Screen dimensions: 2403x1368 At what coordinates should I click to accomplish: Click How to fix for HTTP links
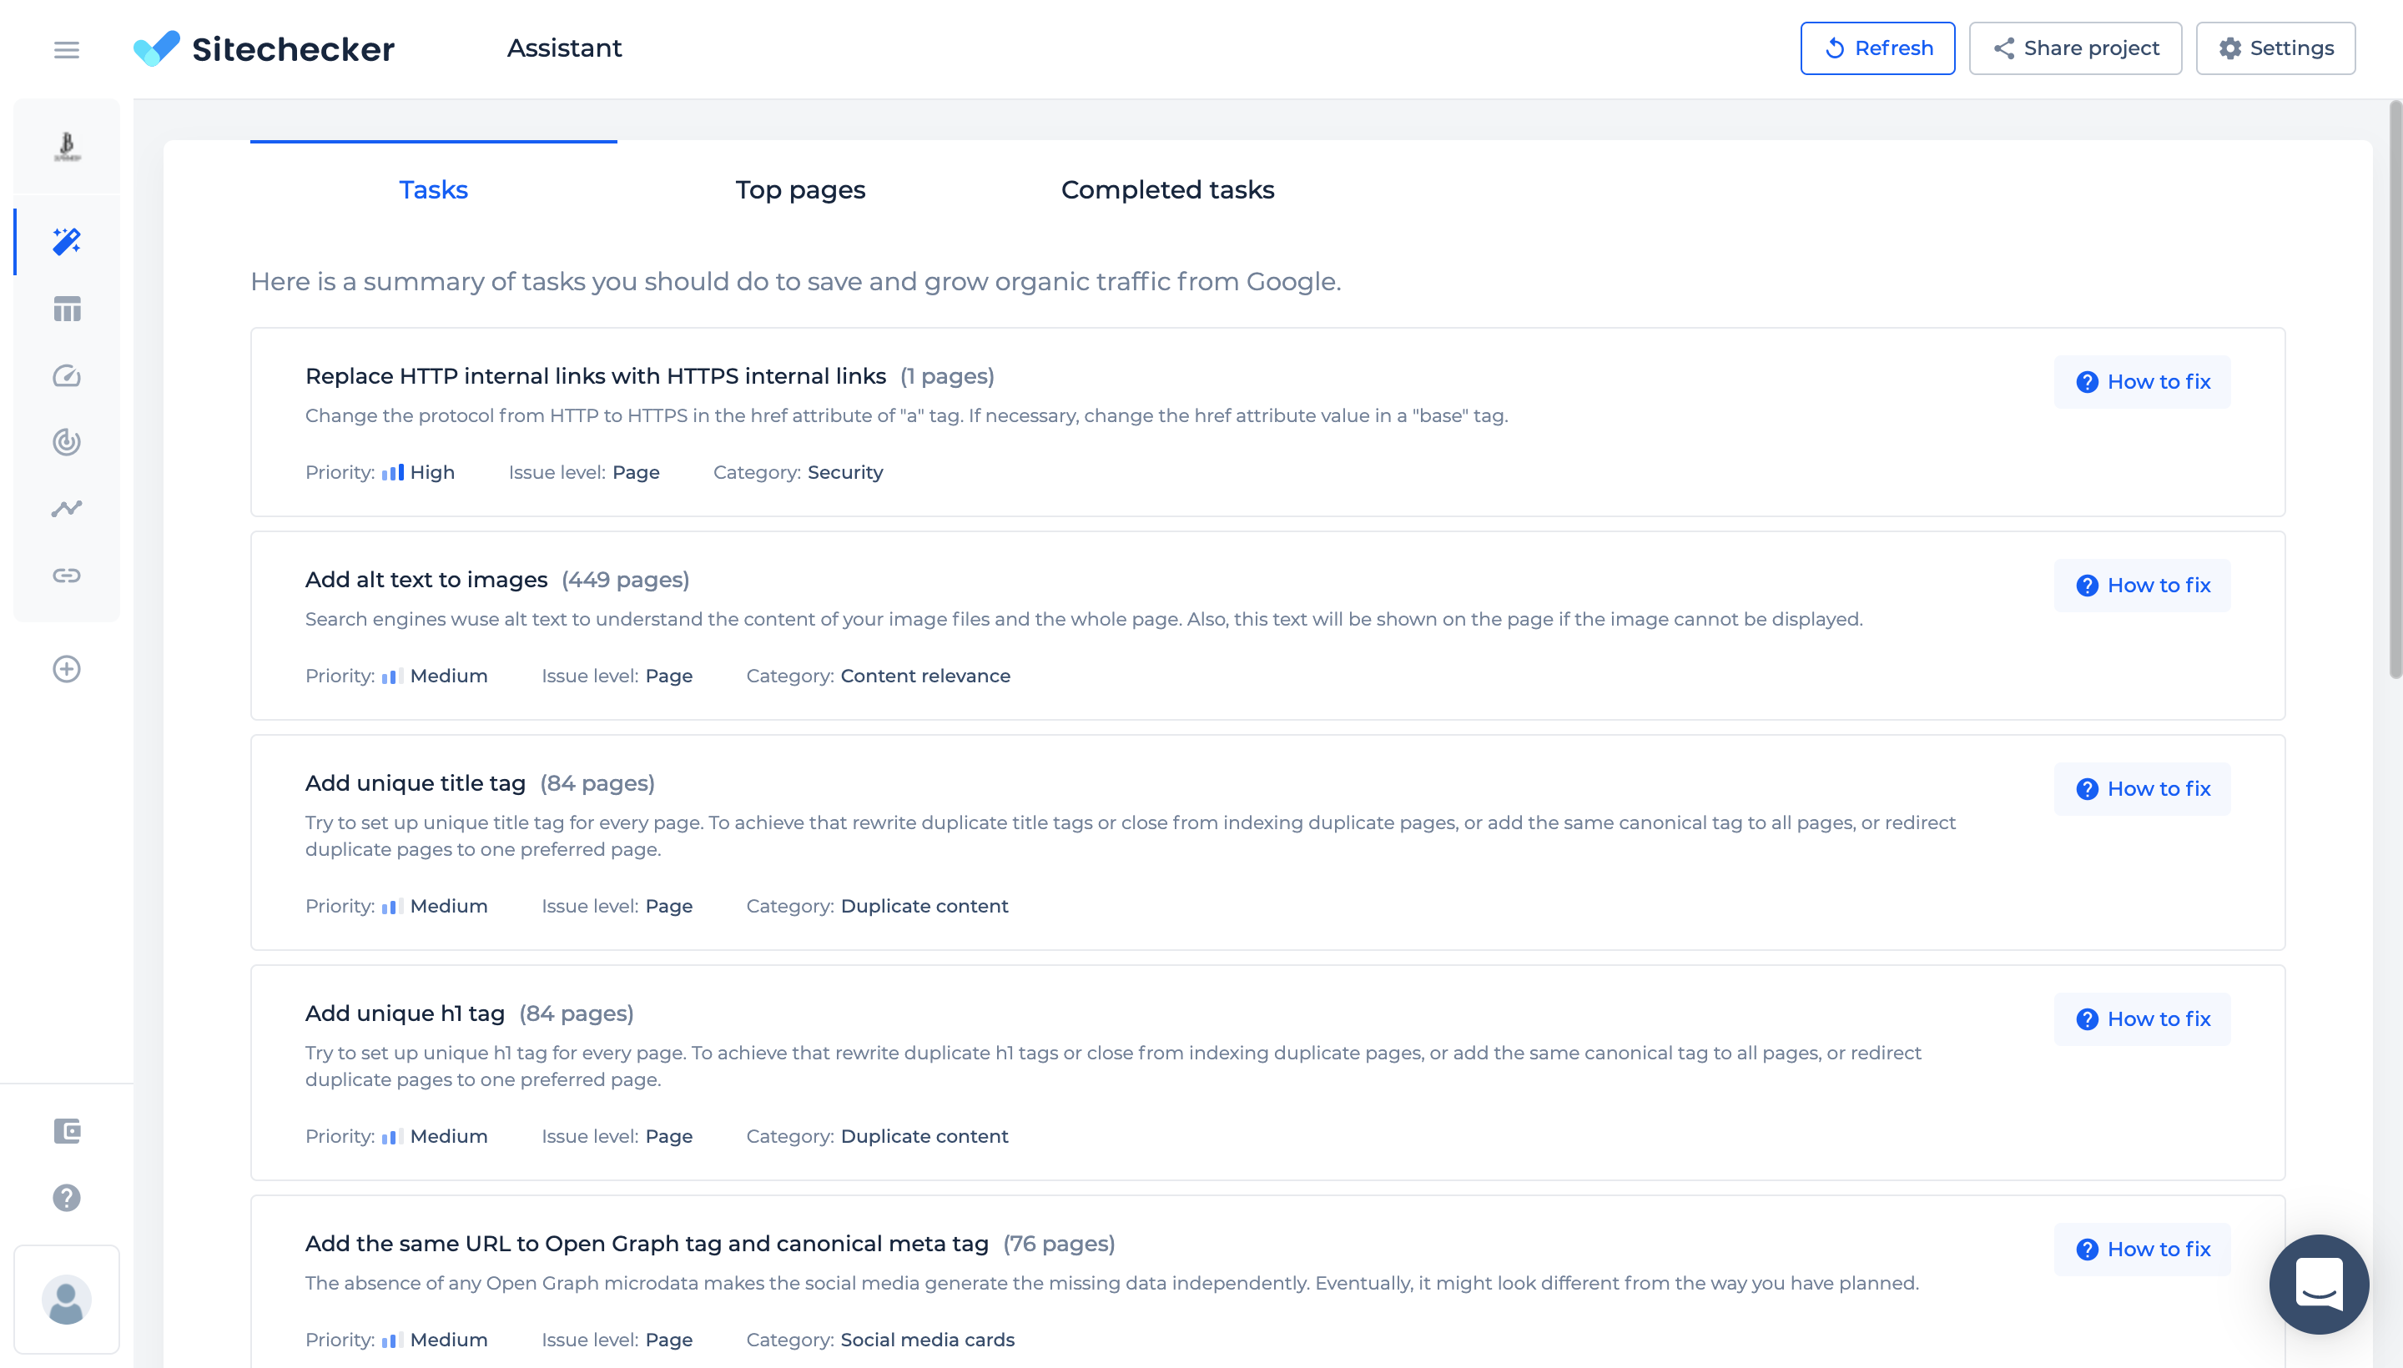click(x=2144, y=381)
